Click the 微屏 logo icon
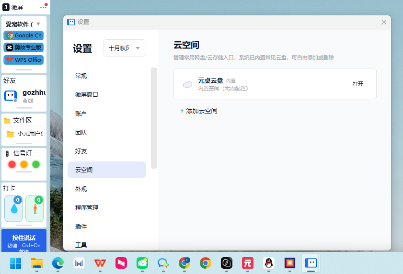The height and width of the screenshot is (274, 403). point(6,7)
